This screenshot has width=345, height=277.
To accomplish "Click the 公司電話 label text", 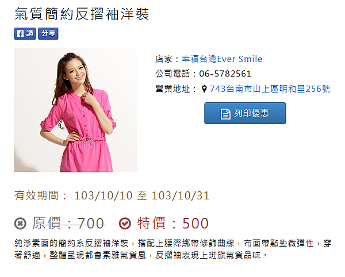I will 172,74.
